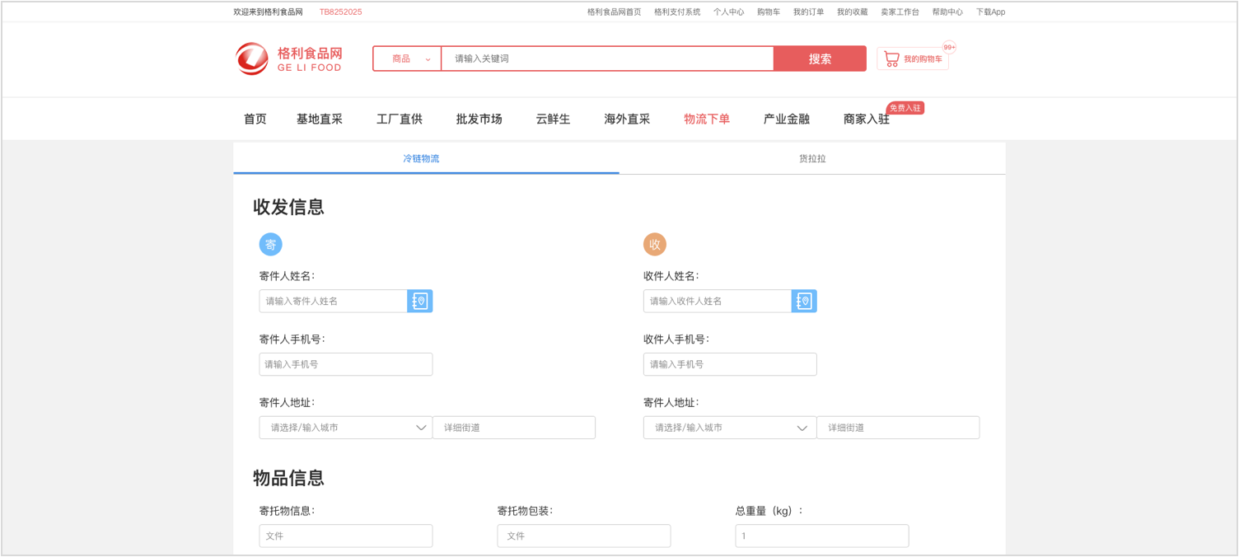Click the 格利食品网 logo
1239x557 pixels.
pyautogui.click(x=288, y=59)
